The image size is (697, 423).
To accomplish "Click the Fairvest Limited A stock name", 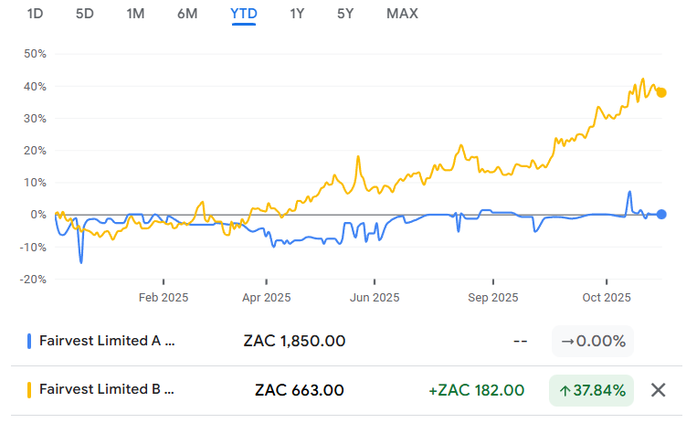I will (107, 341).
